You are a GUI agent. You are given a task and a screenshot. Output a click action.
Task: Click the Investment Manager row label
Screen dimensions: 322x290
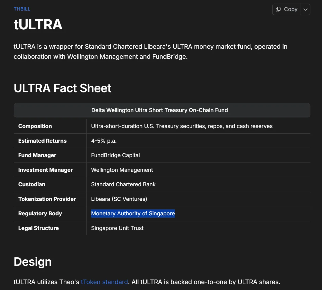pos(45,170)
